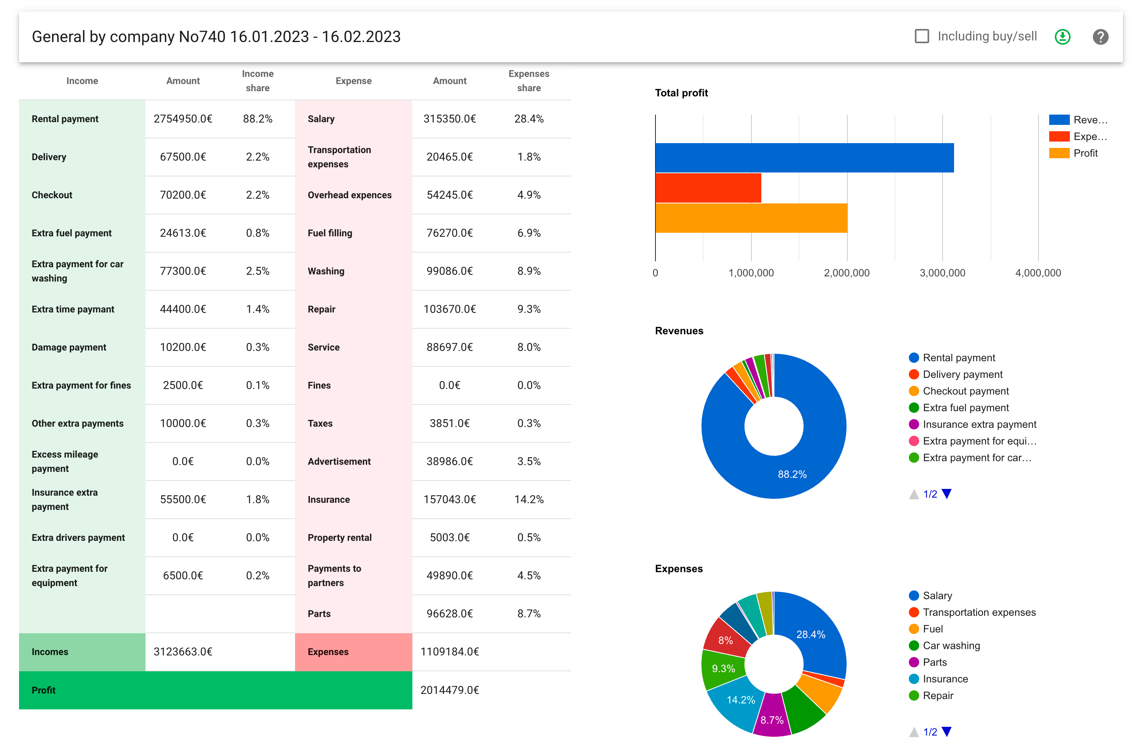Click the Salary expense row label
The image size is (1142, 751).
coord(321,119)
